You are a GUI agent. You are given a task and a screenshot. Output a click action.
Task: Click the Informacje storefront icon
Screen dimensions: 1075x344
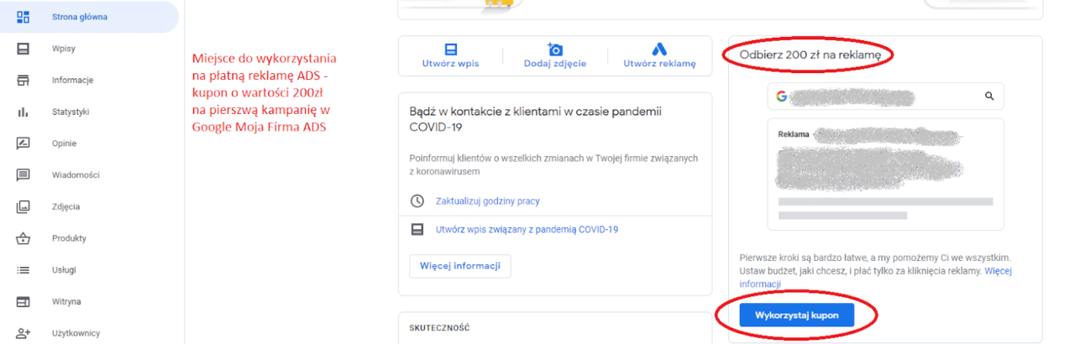click(x=24, y=80)
